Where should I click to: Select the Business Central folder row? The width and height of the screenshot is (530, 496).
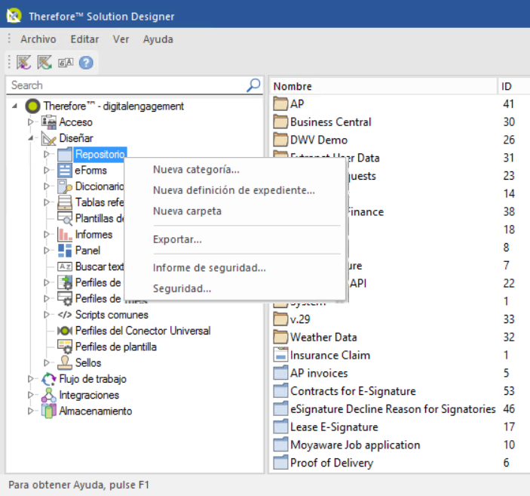[400, 122]
